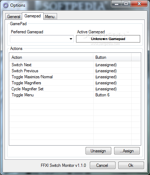
Task: Select the Switch Previous action row
Action: [x=75, y=71]
